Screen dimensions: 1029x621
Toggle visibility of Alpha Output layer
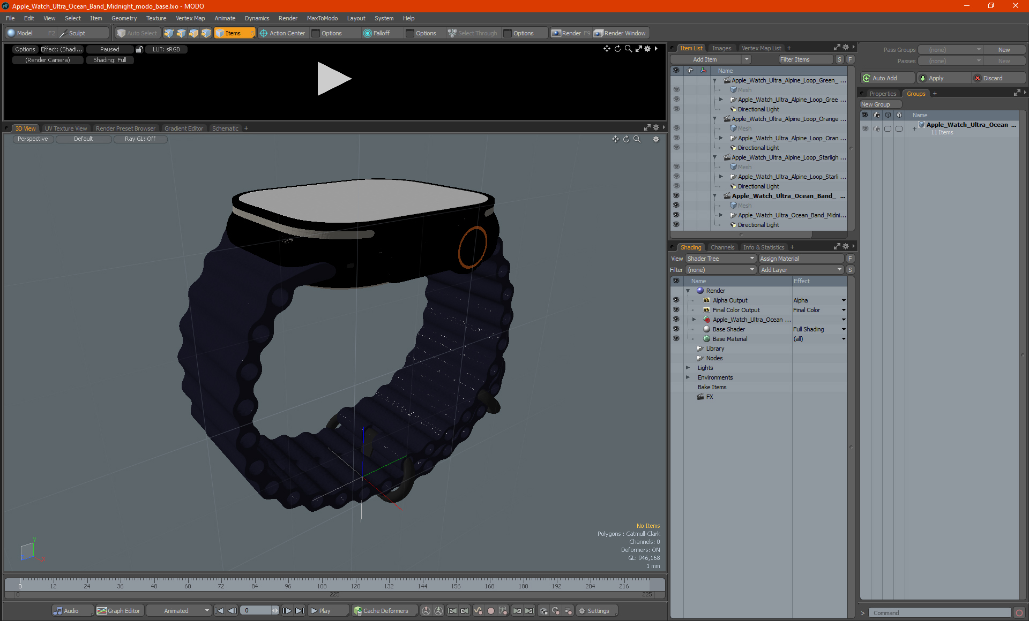point(676,300)
